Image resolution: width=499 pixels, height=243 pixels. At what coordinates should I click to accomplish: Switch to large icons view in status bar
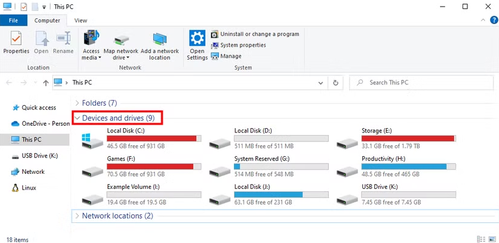point(492,239)
